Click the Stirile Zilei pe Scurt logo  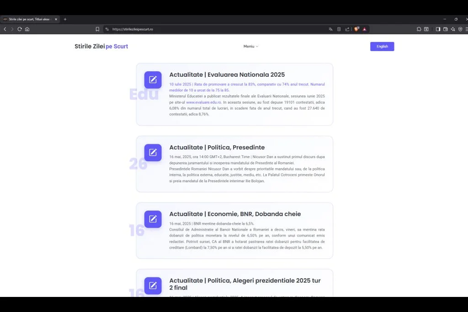tap(101, 47)
